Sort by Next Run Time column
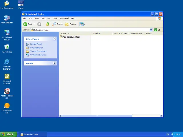The width and height of the screenshot is (183, 137). coord(120,34)
